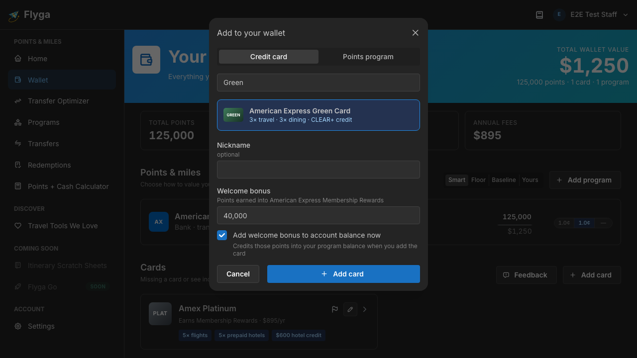This screenshot has height=358, width=637.
Task: Click the 5× prepaid hotels tag
Action: (242, 335)
